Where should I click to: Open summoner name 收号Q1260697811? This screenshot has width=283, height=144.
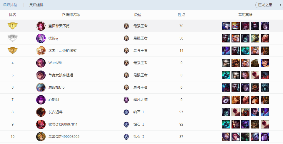point(63,124)
